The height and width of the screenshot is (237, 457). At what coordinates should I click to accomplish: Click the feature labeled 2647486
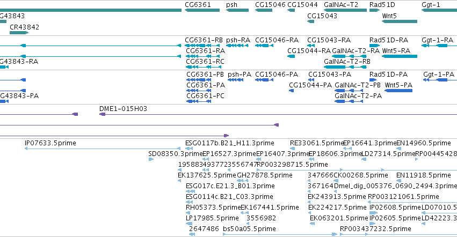(x=192, y=234)
